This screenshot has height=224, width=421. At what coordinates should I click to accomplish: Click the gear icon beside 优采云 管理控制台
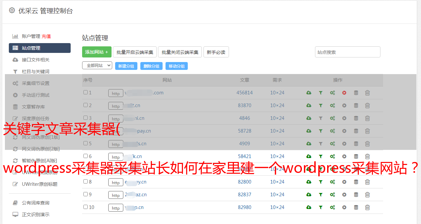click(x=12, y=10)
